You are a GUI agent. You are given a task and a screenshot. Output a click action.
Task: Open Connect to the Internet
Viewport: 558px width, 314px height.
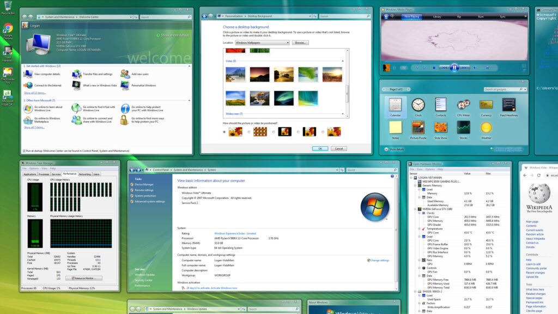pyautogui.click(x=43, y=86)
